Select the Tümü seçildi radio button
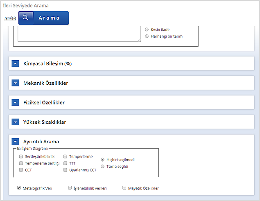260x201 pixels. (102, 166)
